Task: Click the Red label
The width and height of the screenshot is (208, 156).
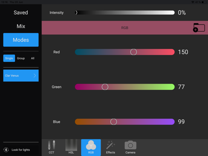Action: [57, 52]
